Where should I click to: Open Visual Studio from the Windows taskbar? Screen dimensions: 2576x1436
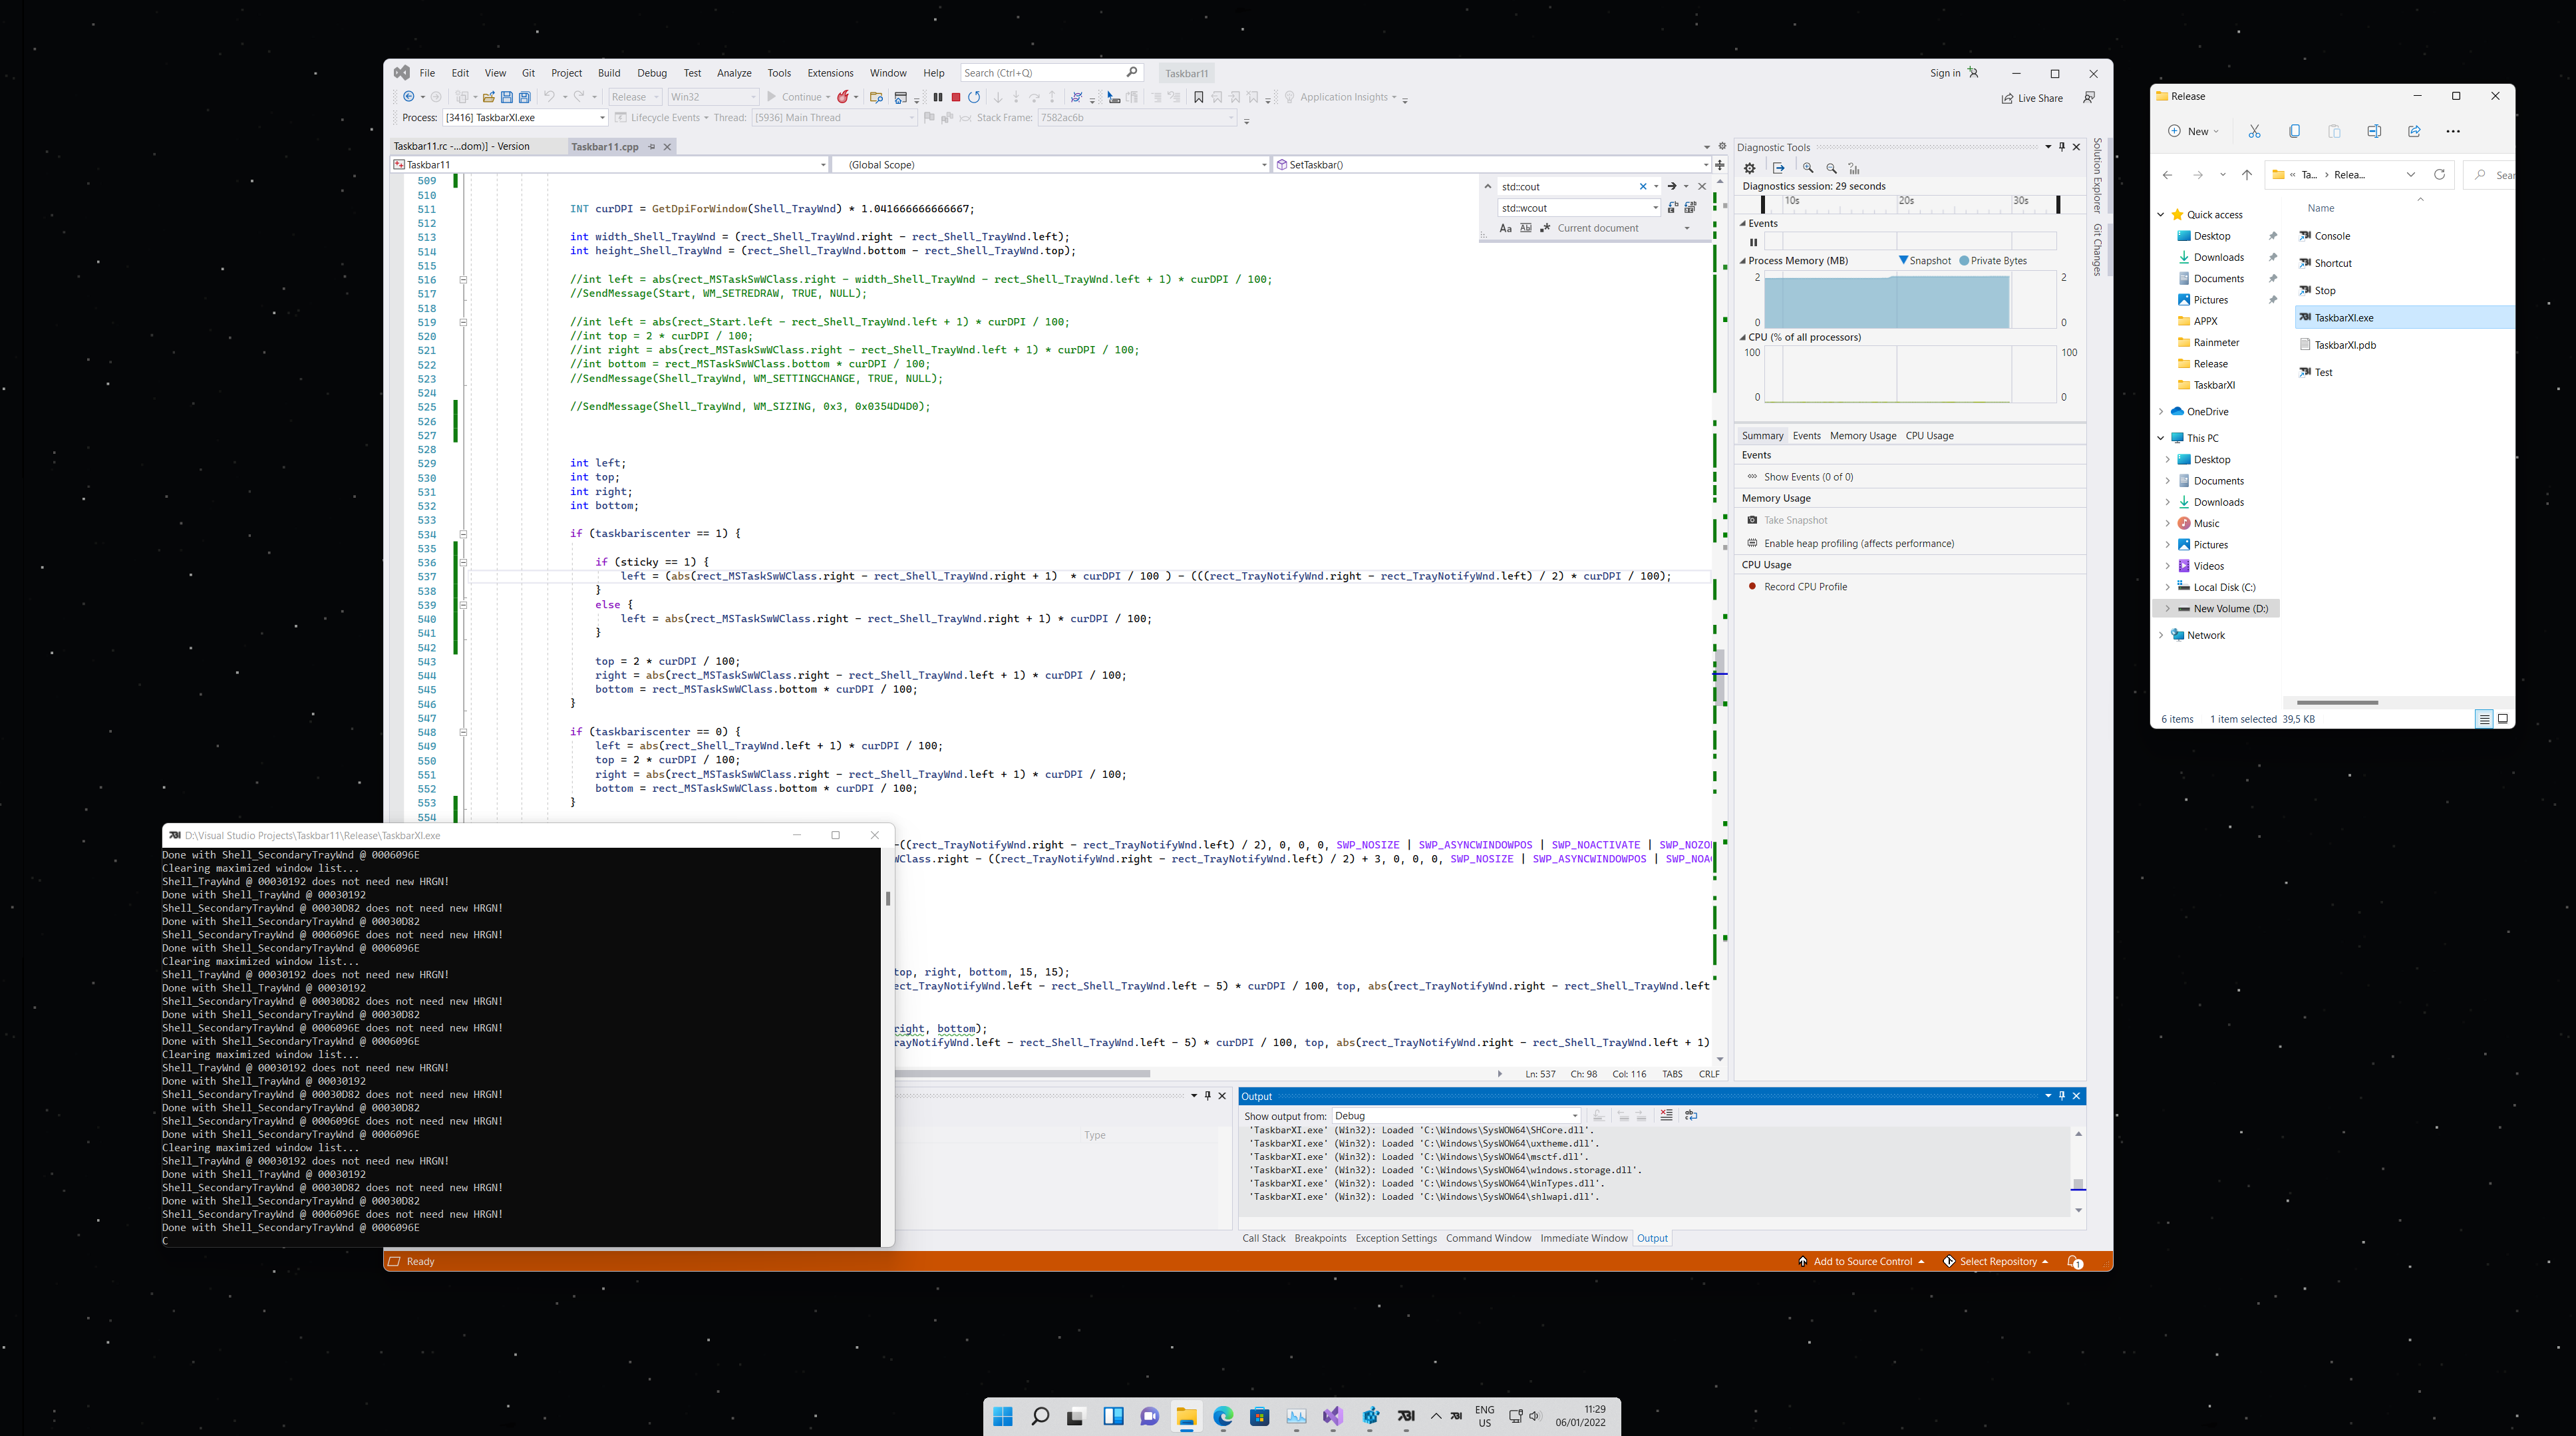click(1333, 1416)
